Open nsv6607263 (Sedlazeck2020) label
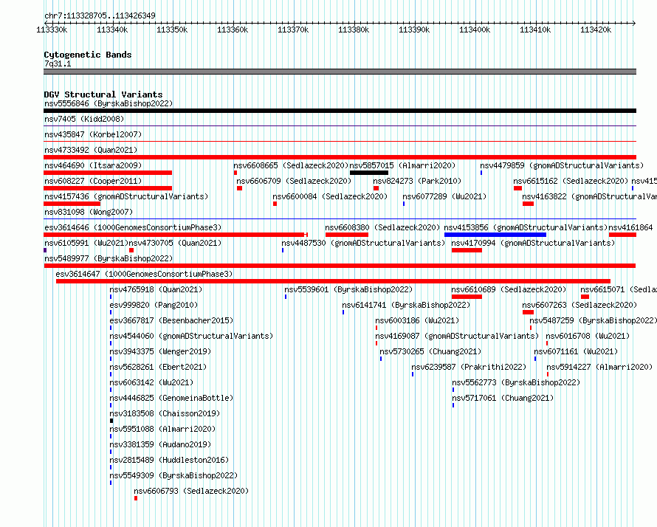 [579, 305]
